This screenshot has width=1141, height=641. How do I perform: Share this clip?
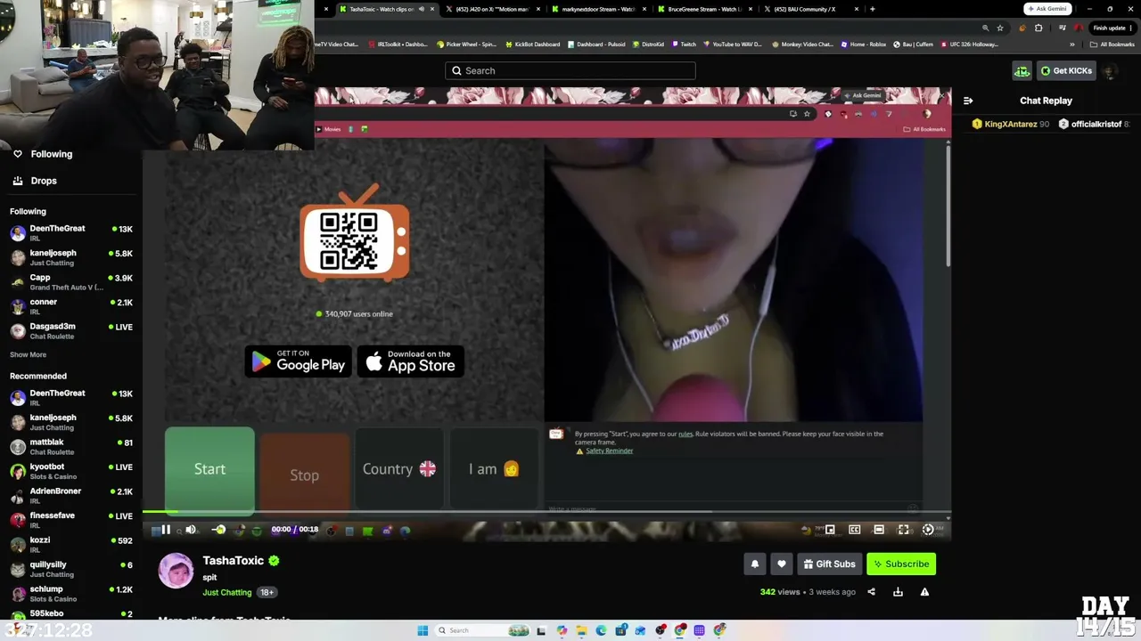[871, 592]
